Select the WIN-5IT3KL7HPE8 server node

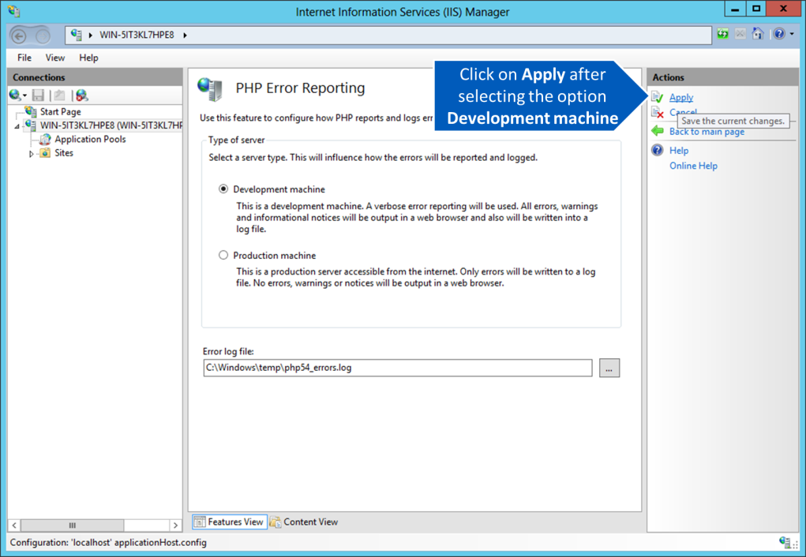(x=111, y=125)
